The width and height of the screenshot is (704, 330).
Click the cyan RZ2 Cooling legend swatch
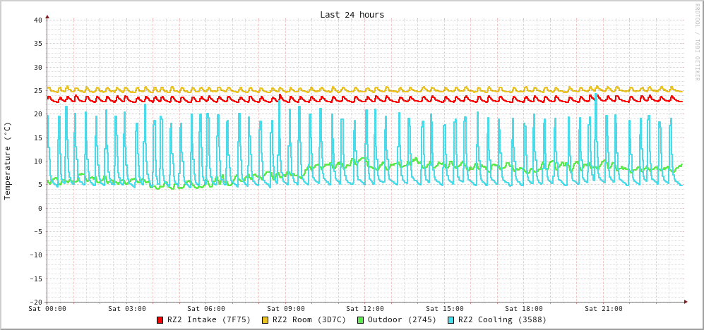(451, 320)
